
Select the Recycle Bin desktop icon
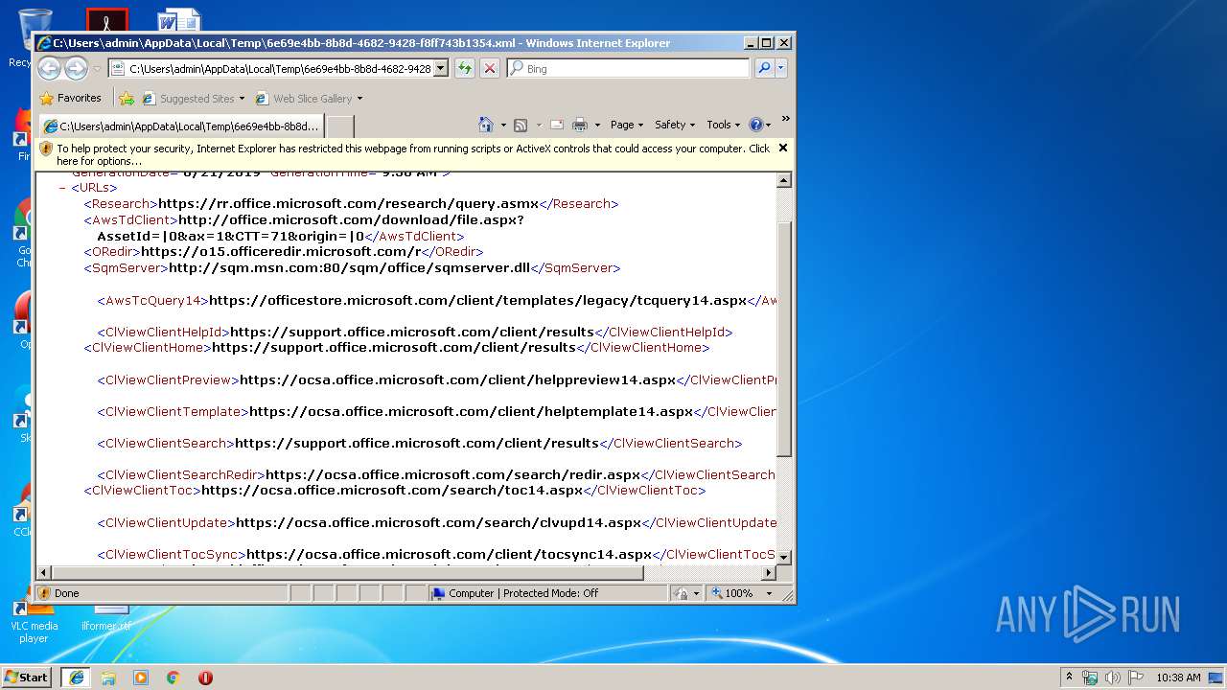pos(34,38)
